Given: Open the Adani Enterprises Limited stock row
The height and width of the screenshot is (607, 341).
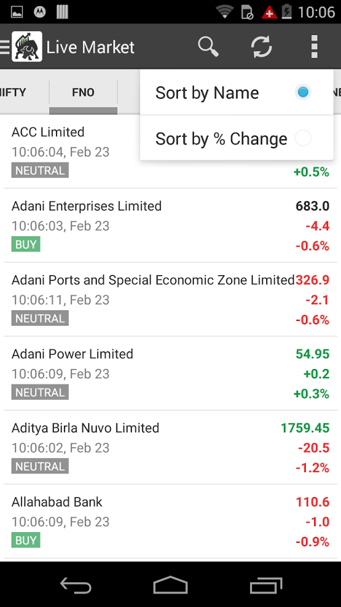Looking at the screenshot, I should (170, 226).
